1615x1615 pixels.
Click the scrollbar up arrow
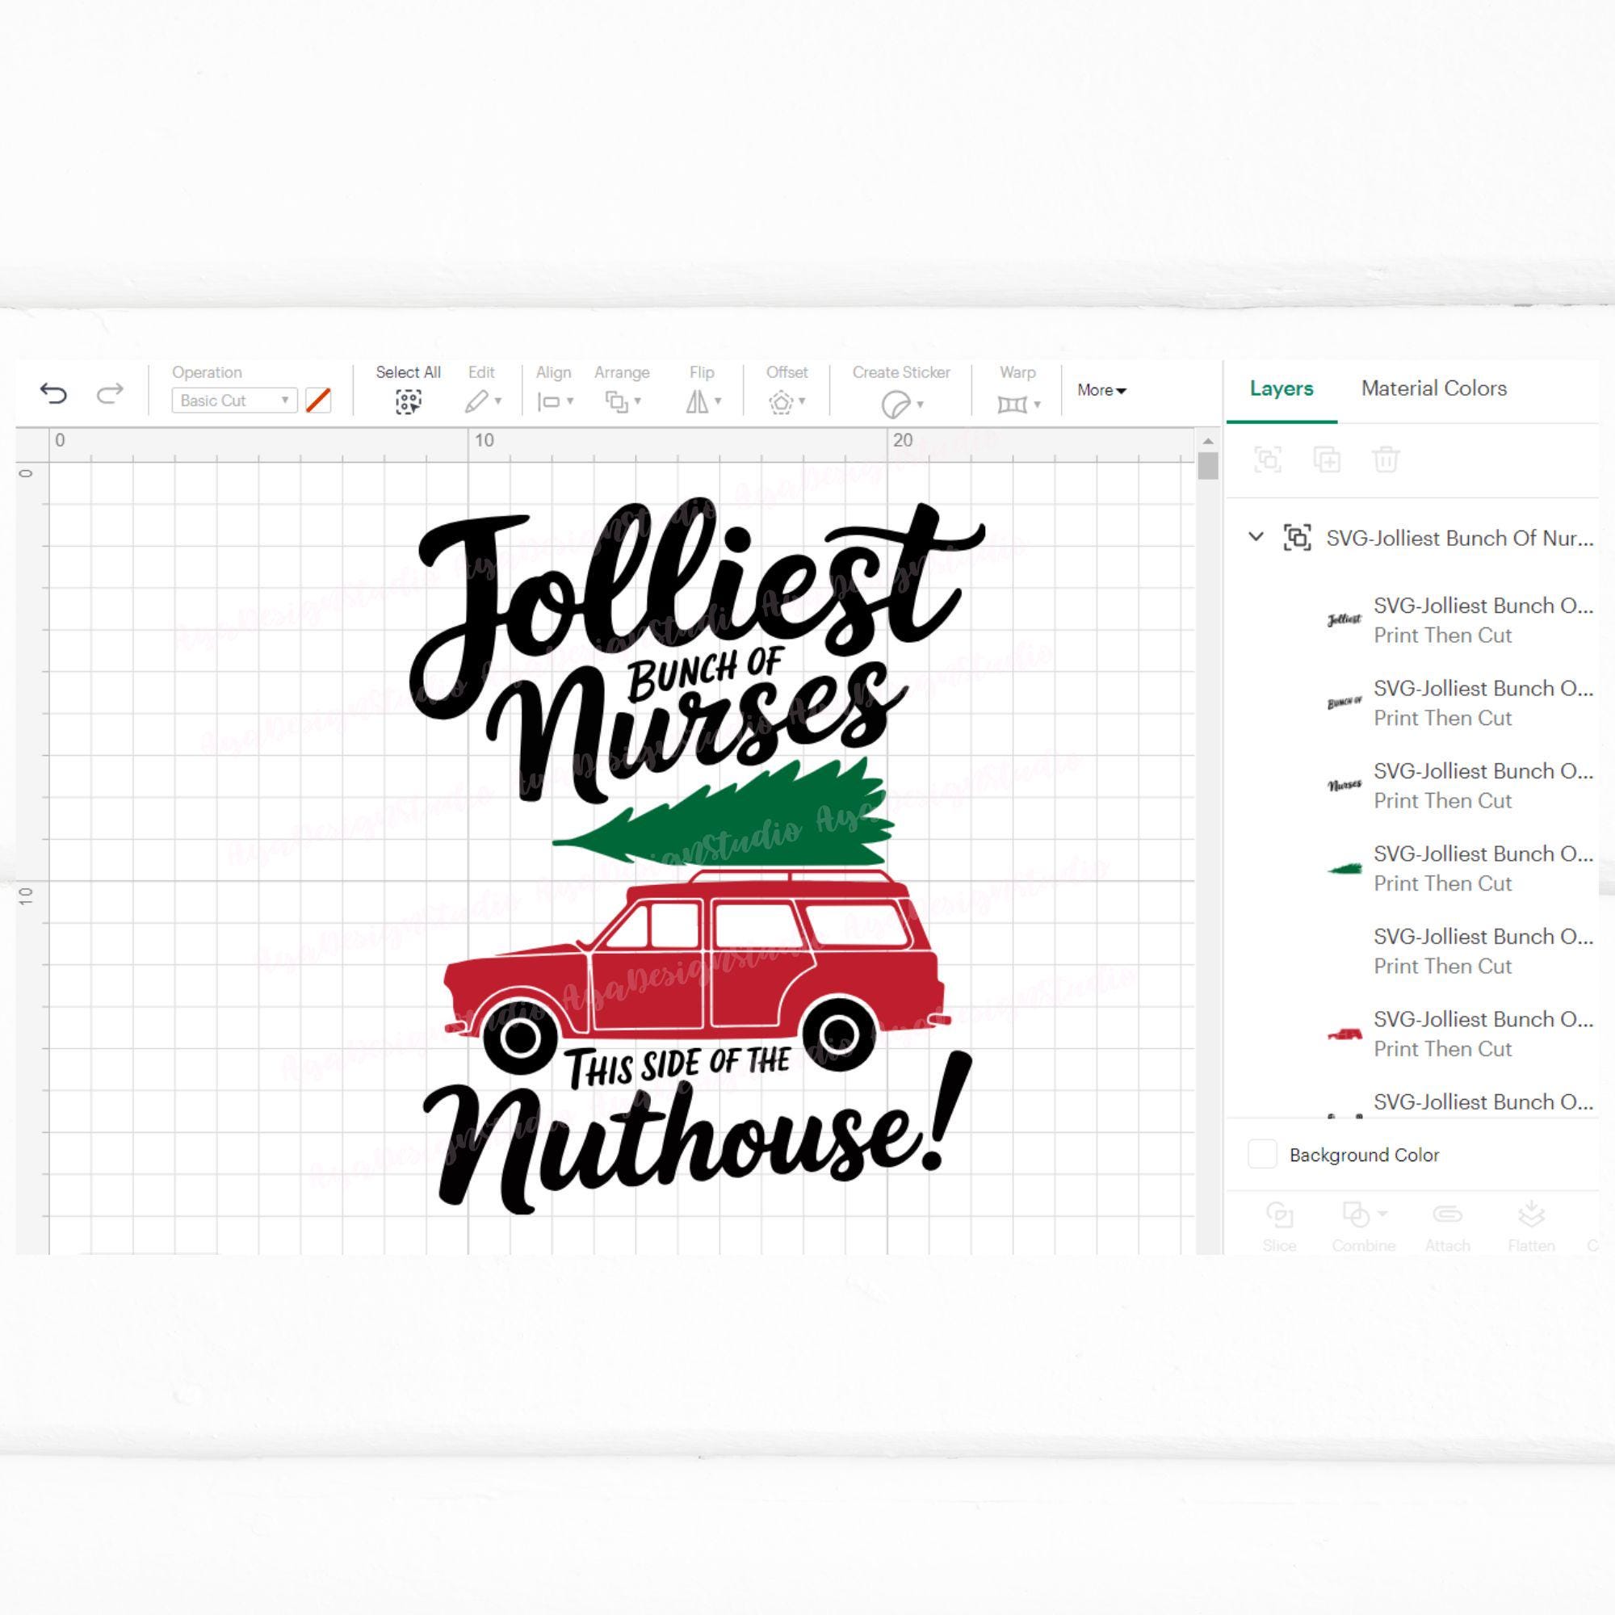[1207, 441]
